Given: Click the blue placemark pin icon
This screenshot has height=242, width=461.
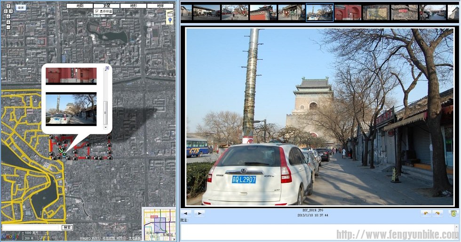Looking at the screenshot, I should pos(170,20).
